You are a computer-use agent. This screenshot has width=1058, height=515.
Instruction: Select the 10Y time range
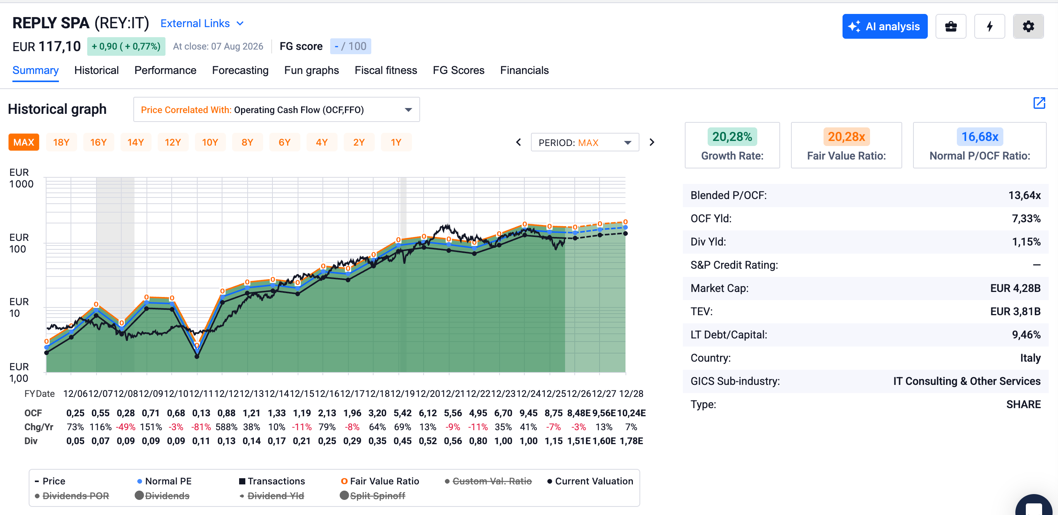click(210, 142)
